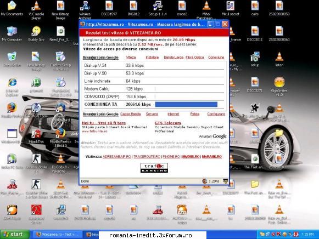Open listen VLC media file icon
The height and width of the screenshot is (239, 319).
tap(279, 60)
